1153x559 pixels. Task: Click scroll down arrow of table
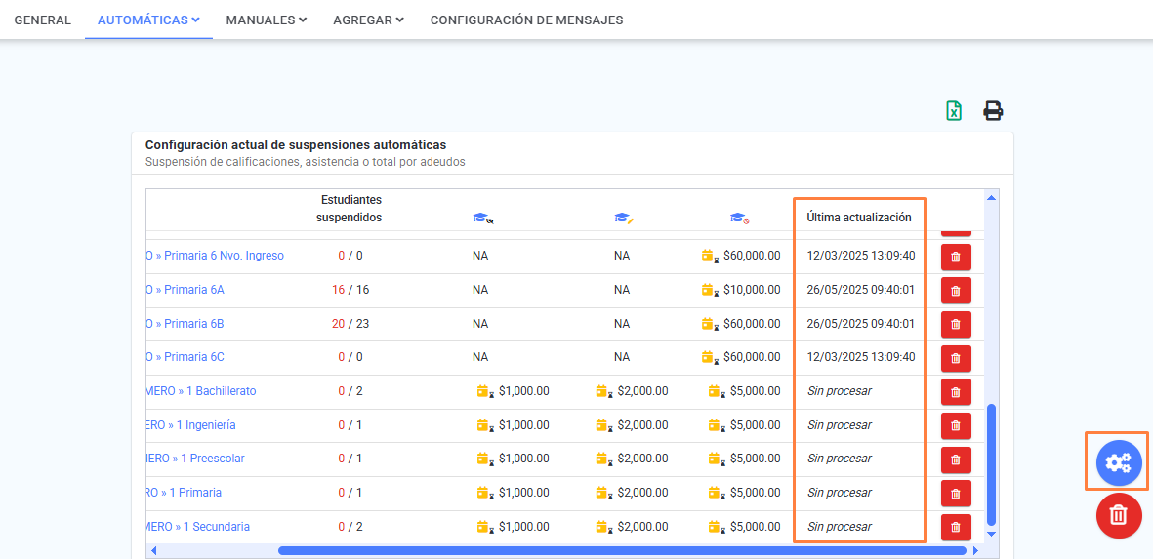(x=991, y=534)
